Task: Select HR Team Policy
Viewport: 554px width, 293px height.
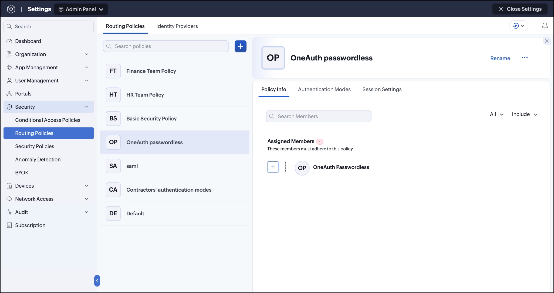Action: pos(175,95)
